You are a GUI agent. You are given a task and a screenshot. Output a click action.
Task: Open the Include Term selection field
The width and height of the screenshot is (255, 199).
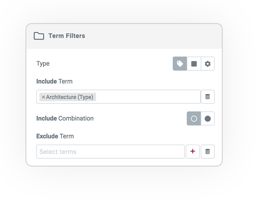(x=118, y=97)
